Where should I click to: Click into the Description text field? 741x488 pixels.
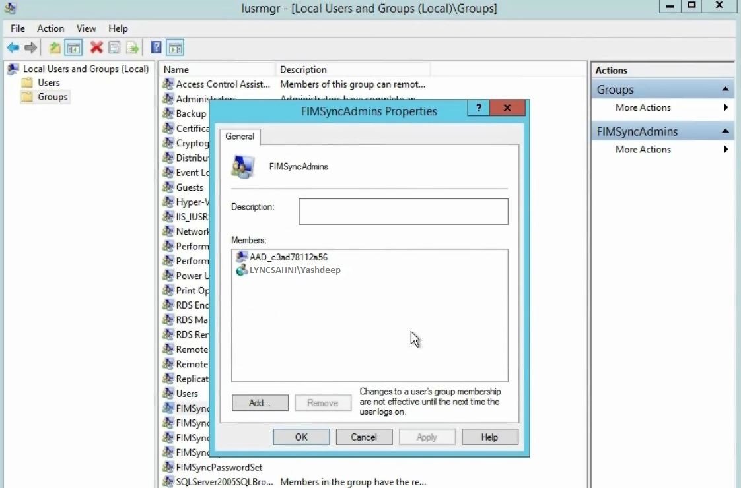click(x=404, y=212)
